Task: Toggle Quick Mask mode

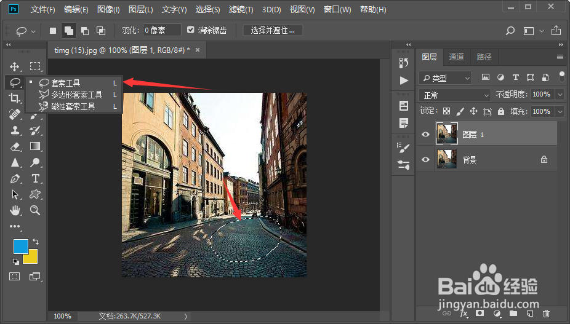Action: click(x=15, y=277)
